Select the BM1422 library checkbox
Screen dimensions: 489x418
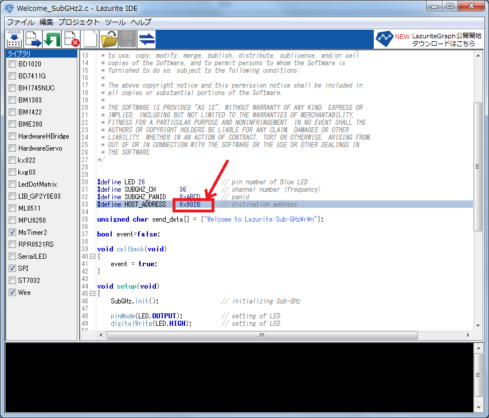click(12, 112)
